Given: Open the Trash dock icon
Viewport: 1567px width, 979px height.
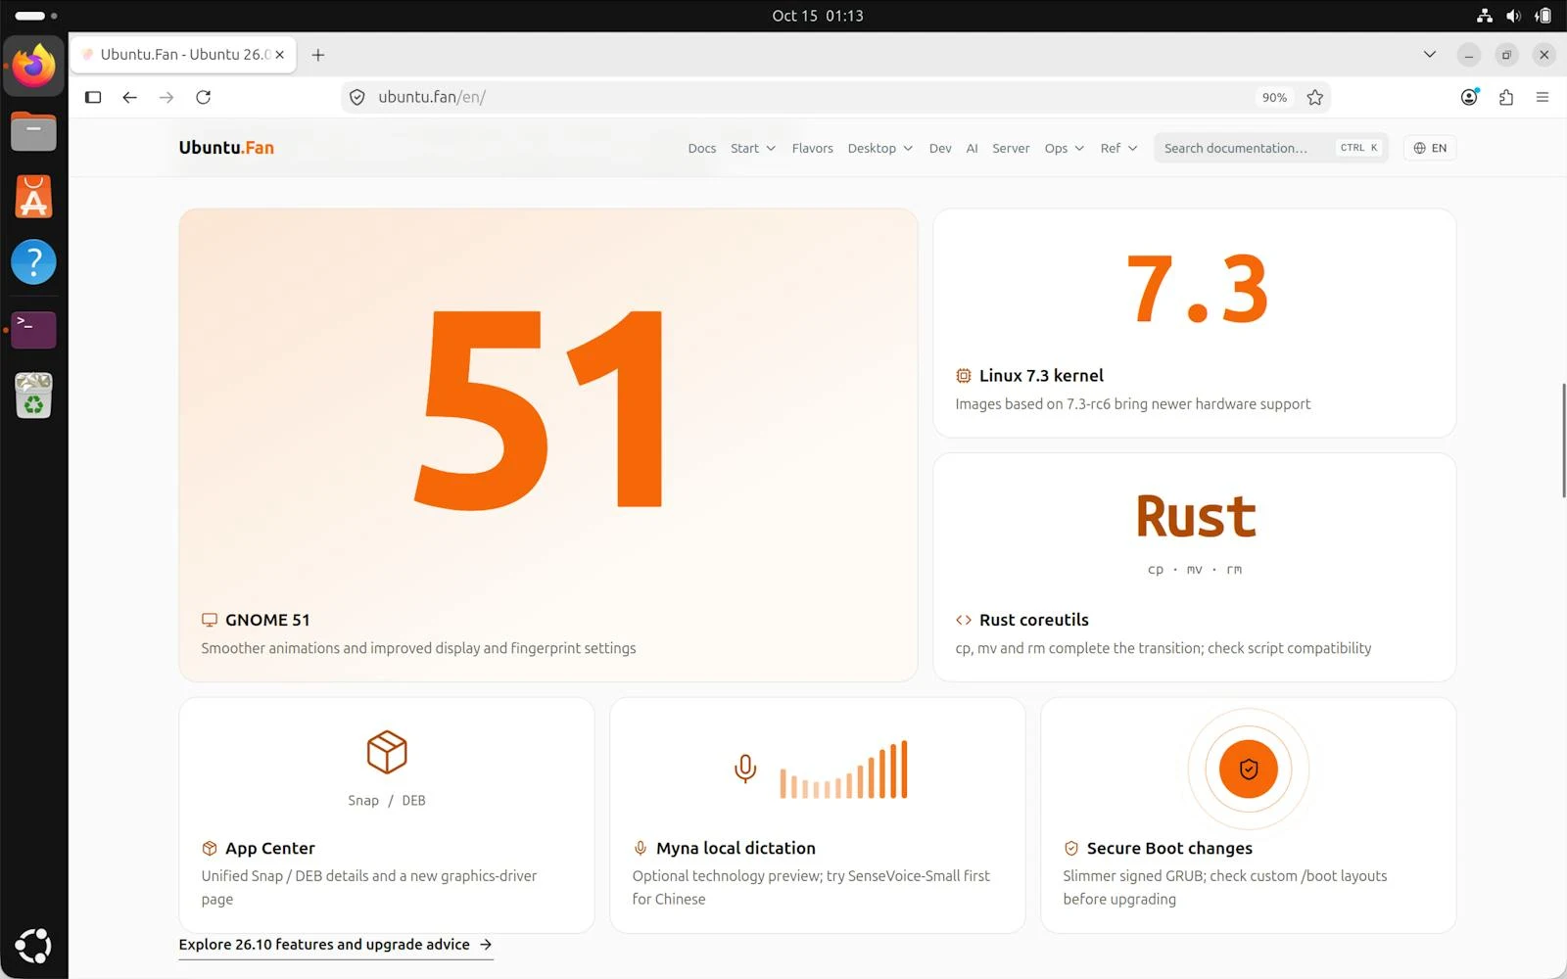Looking at the screenshot, I should [34, 396].
